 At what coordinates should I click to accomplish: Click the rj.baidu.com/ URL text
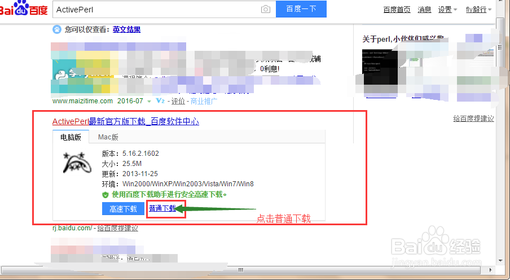click(72, 228)
